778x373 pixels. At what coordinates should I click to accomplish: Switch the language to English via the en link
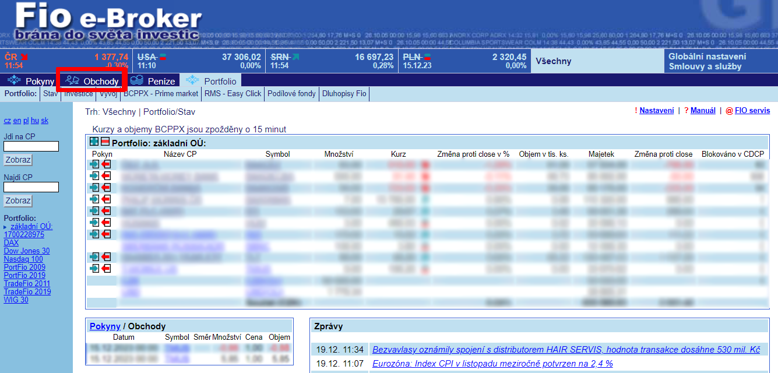pos(17,121)
